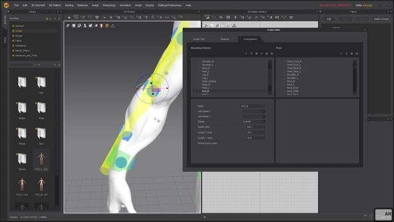Open the Shoes folder thumbnail
The image size is (394, 222).
[22, 133]
